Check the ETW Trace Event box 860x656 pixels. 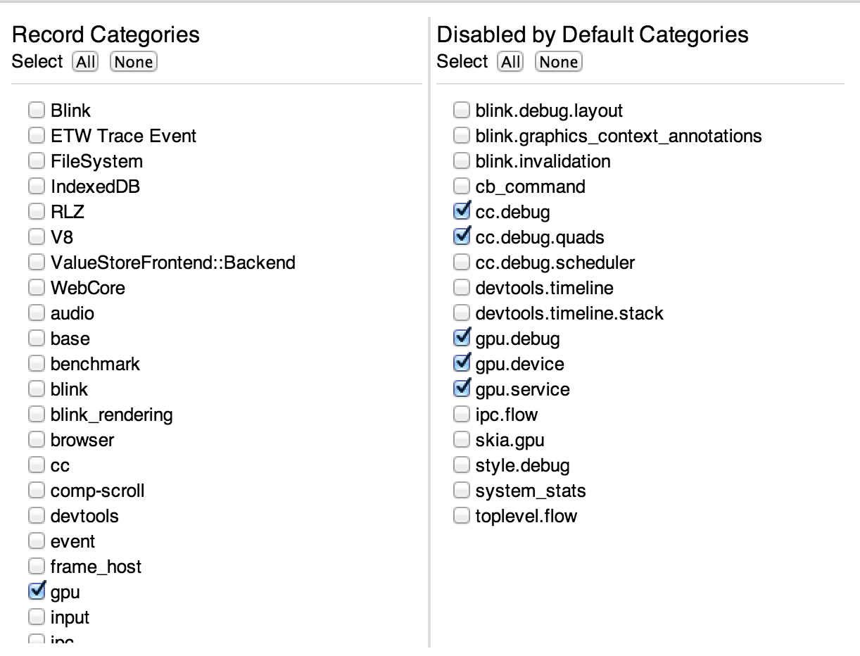37,136
